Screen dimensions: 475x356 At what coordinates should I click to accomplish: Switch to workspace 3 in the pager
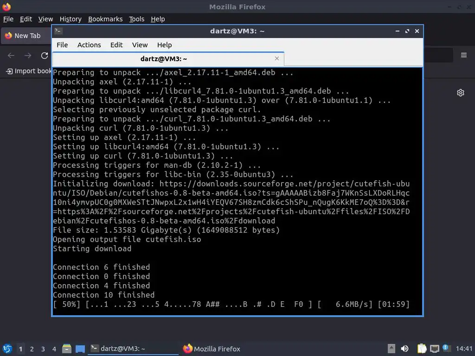(x=43, y=349)
